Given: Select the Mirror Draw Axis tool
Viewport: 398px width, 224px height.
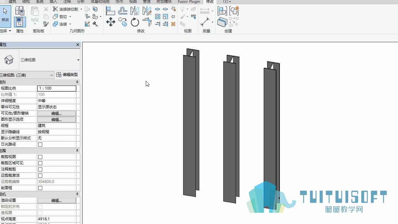Looking at the screenshot, I should [147, 11].
